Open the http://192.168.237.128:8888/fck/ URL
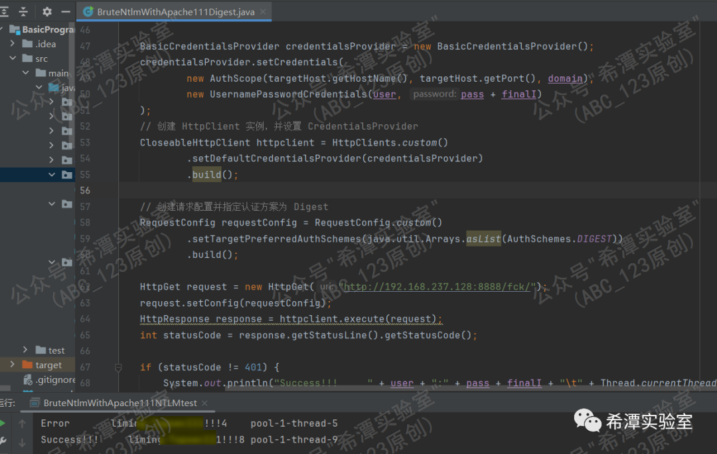The image size is (717, 454). click(437, 287)
